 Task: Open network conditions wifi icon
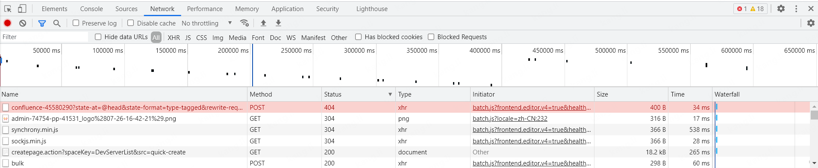click(x=244, y=23)
